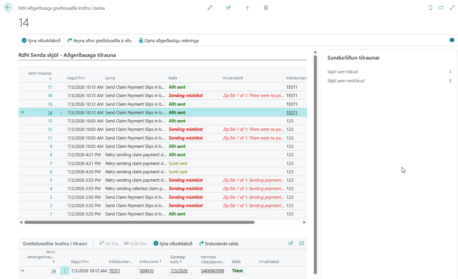Image resolution: width=458 pixels, height=279 pixels.
Task: Open the three-dot menu in lower grid row
Action: 65,271
